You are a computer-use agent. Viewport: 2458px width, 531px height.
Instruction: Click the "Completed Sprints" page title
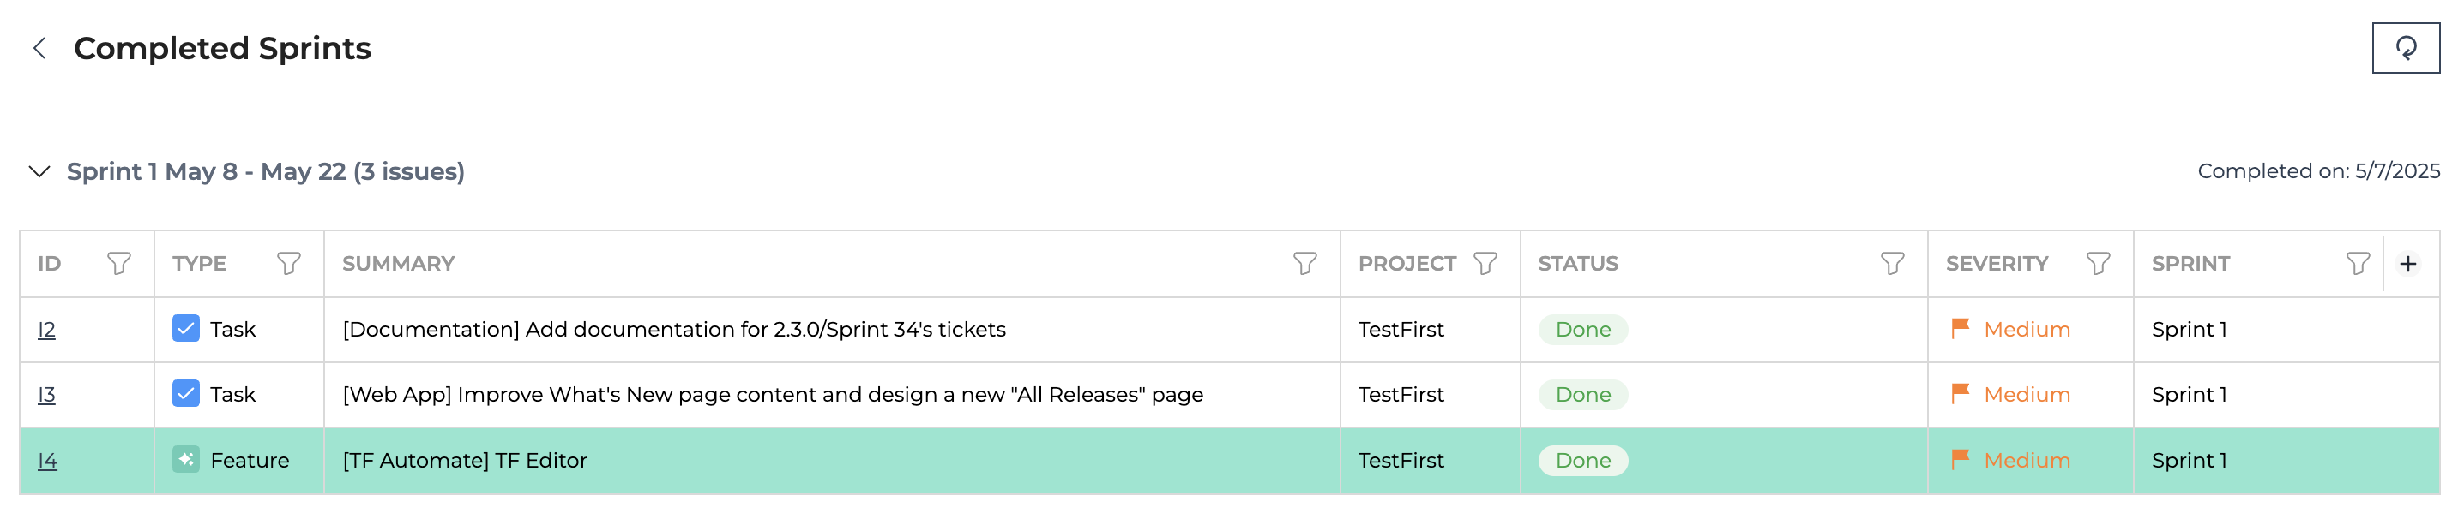[222, 49]
